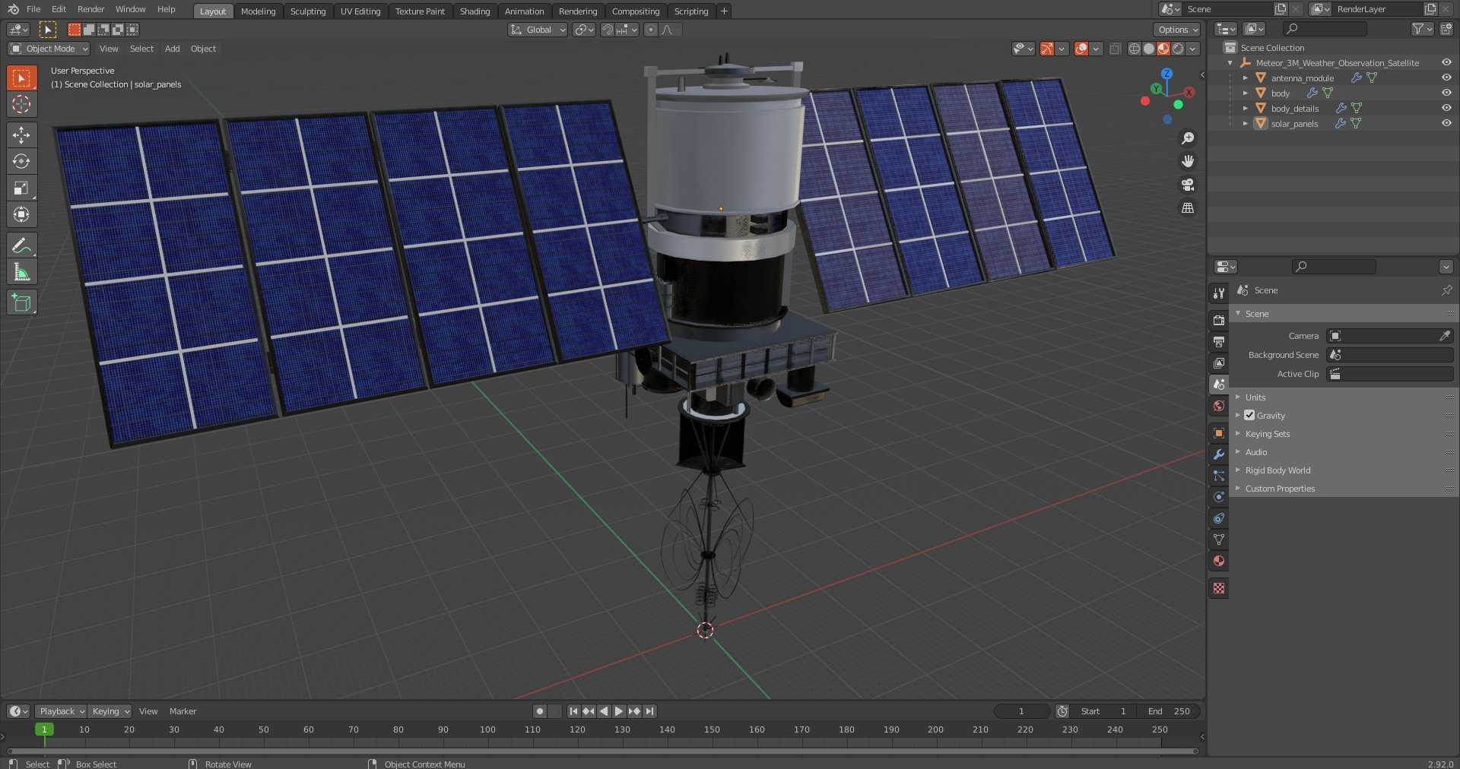
Task: Click the Pan view hand icon
Action: coord(1187,161)
